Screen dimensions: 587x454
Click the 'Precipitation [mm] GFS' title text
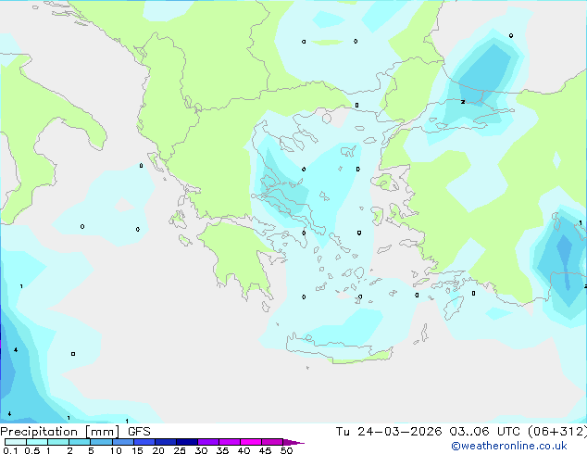[x=75, y=432]
